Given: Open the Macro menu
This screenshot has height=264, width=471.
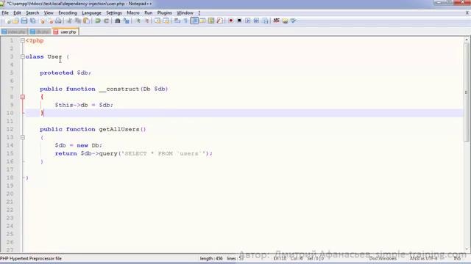Looking at the screenshot, I should click(133, 13).
